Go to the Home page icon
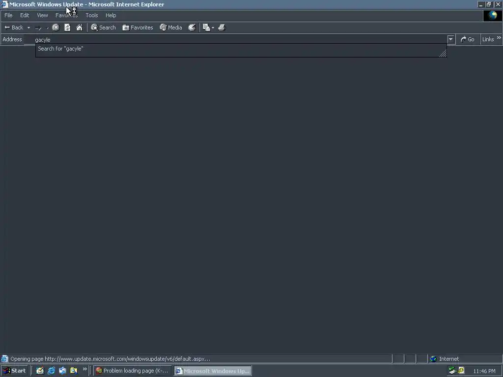The height and width of the screenshot is (377, 503). (x=79, y=27)
